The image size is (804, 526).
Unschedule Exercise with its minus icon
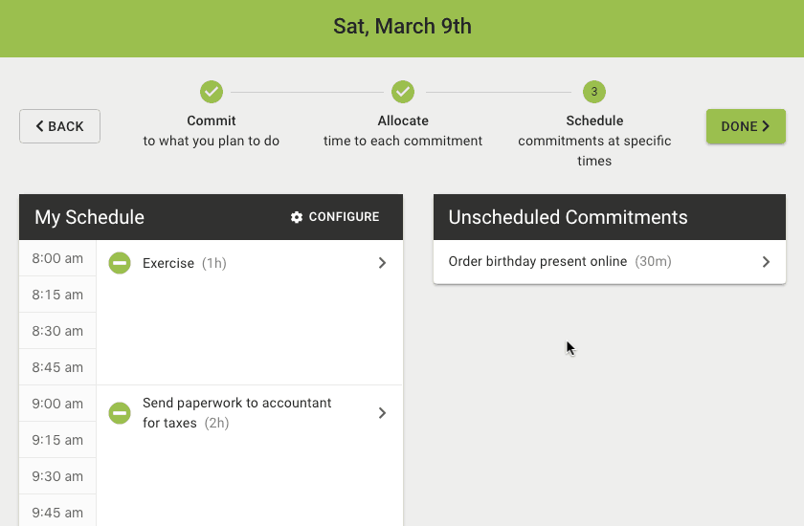(120, 263)
